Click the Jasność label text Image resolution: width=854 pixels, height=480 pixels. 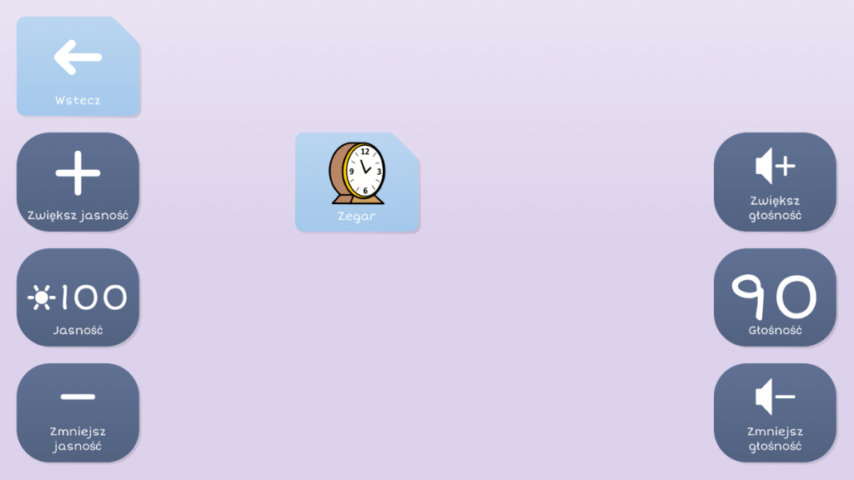point(78,330)
